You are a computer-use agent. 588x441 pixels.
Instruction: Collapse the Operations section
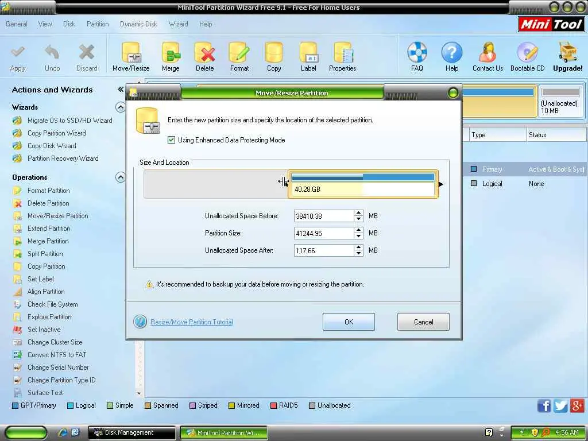[120, 177]
